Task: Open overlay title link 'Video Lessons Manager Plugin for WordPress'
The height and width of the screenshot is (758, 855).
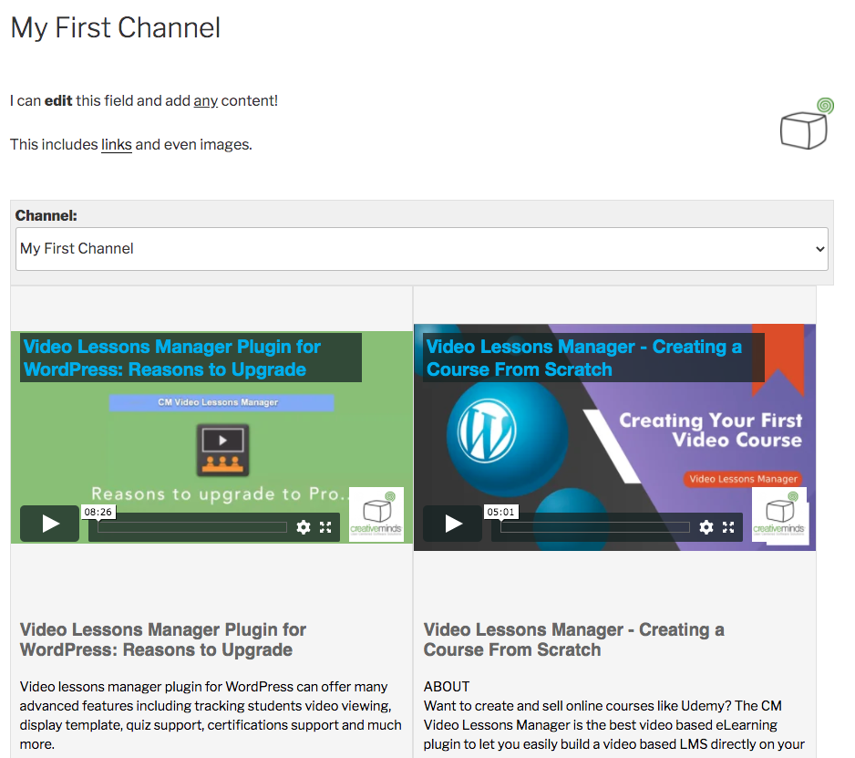Action: coord(172,358)
